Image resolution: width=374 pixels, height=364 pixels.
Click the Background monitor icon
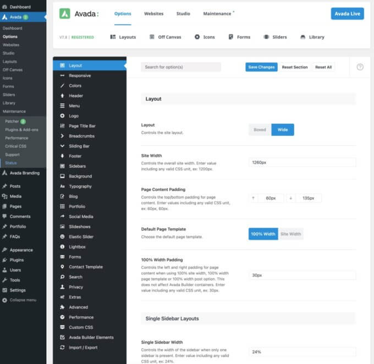[x=62, y=176]
